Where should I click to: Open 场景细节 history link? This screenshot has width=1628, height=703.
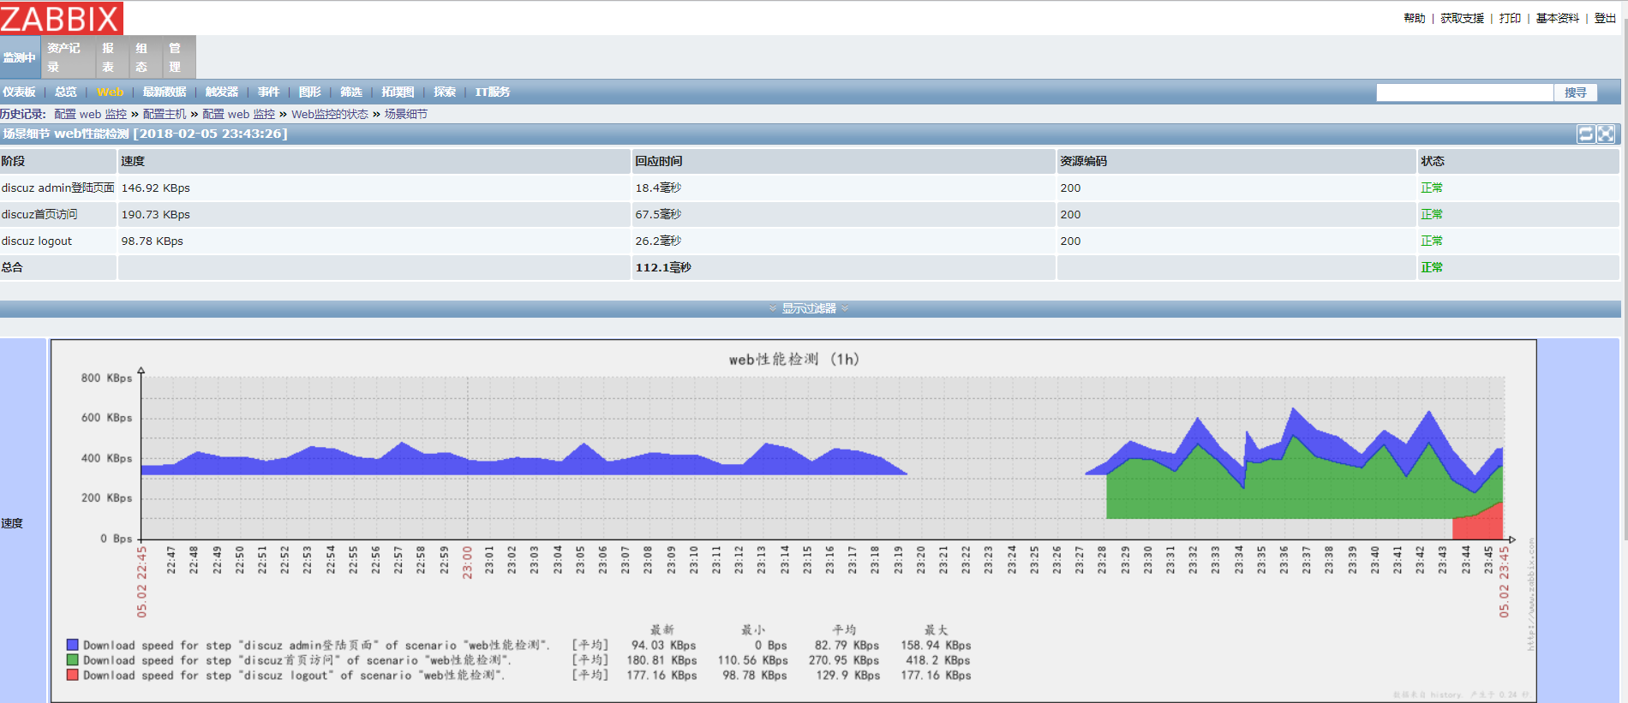pyautogui.click(x=405, y=114)
